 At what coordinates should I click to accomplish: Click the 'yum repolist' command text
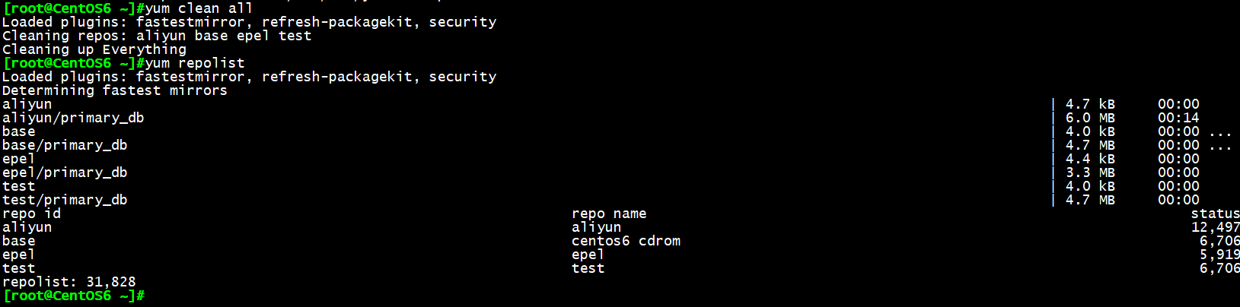tap(195, 63)
